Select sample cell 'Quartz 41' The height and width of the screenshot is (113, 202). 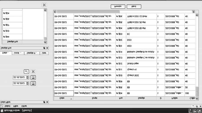pyautogui.click(x=141, y=70)
